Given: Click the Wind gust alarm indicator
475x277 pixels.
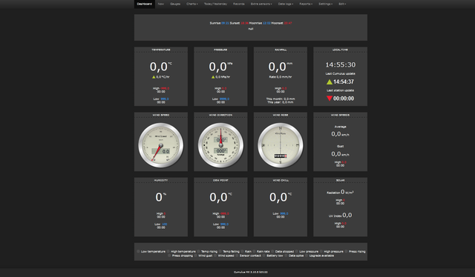Looking at the screenshot, I should point(195,256).
